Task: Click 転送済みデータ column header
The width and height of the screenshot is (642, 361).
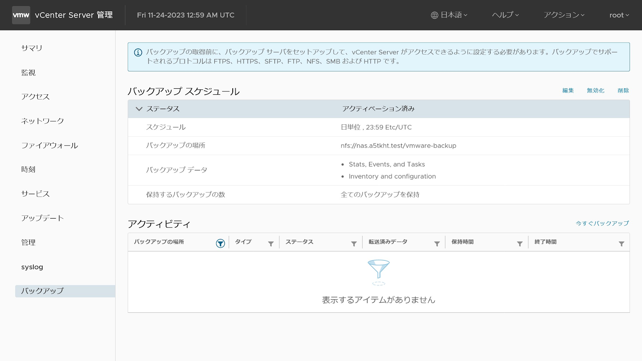Action: [x=388, y=242]
